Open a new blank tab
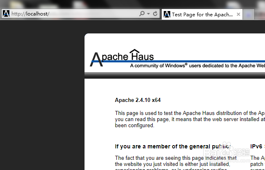This screenshot has height=170, width=265. click(248, 15)
